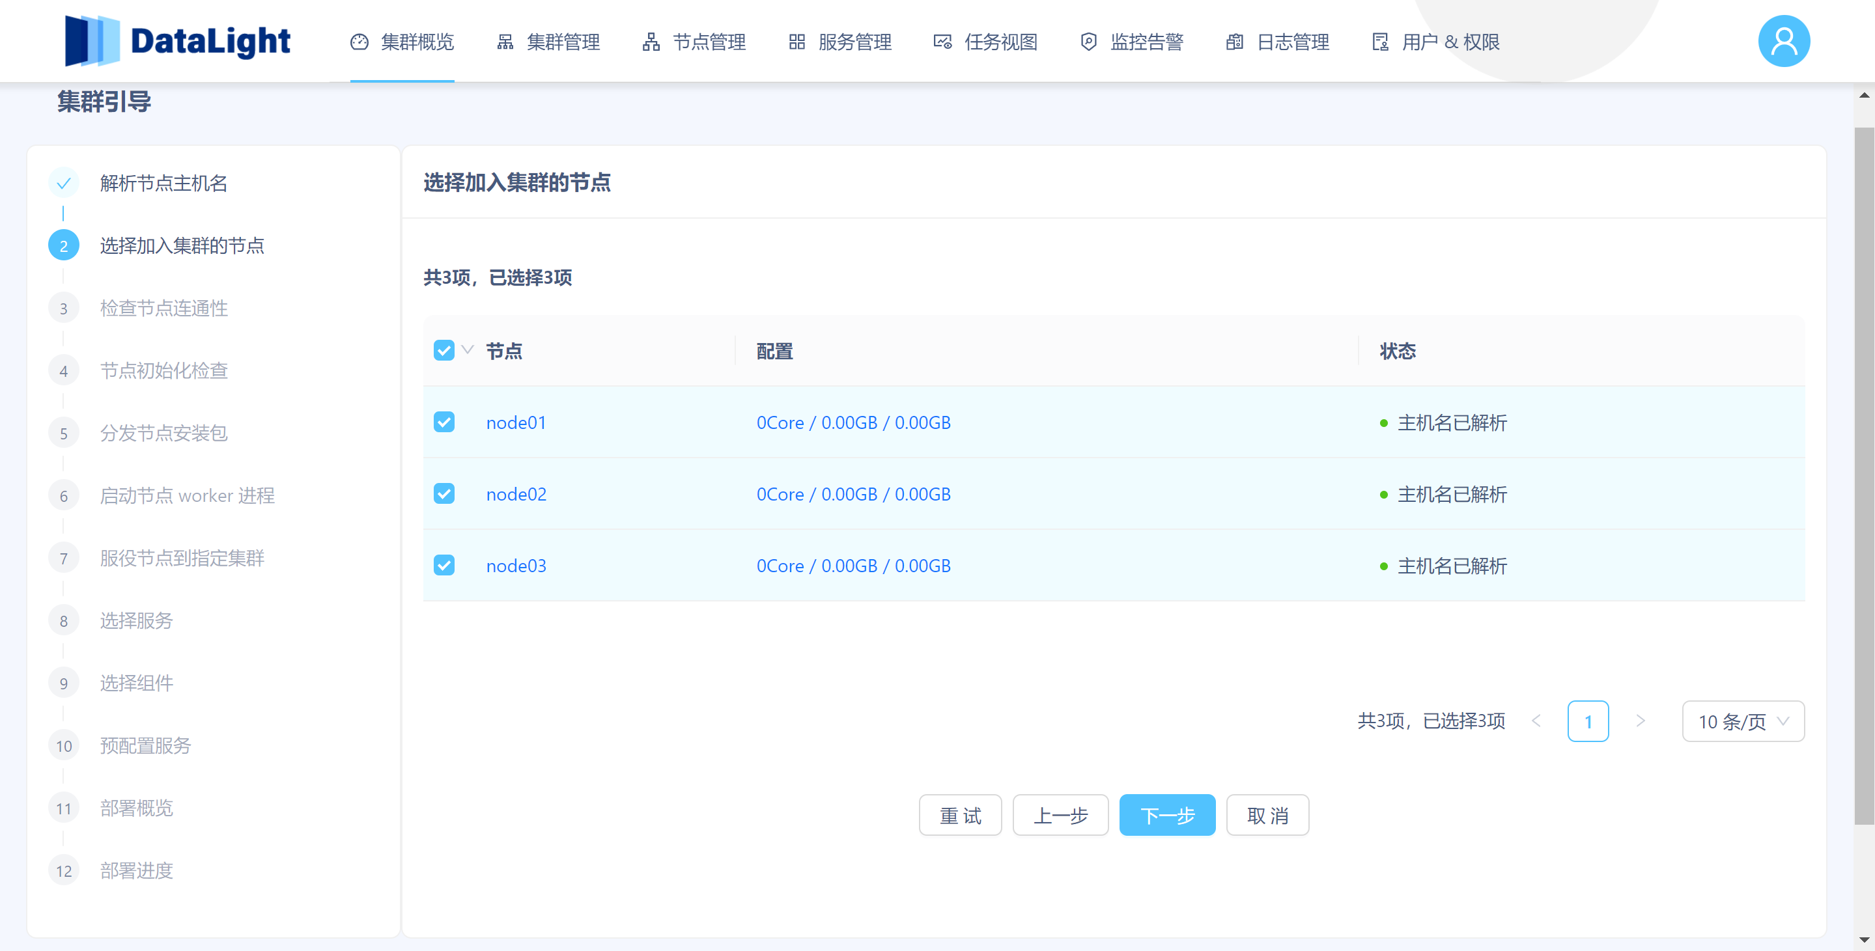Image resolution: width=1875 pixels, height=951 pixels.
Task: Click node01 config 0Core / 0.00GB / 0.00GB
Action: [x=853, y=422]
